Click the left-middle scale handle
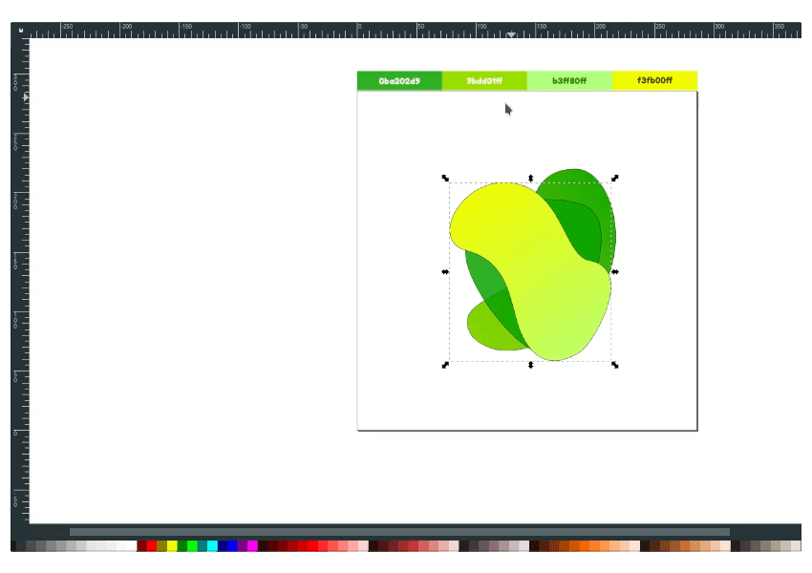 click(445, 272)
